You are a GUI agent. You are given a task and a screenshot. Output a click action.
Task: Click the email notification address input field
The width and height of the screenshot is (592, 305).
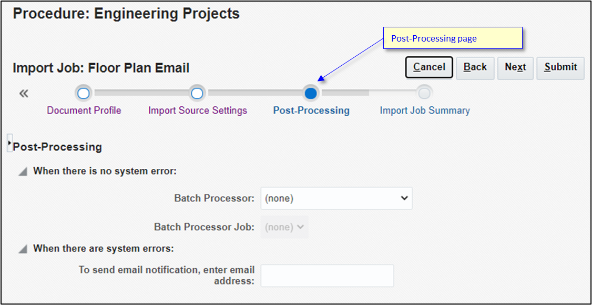pyautogui.click(x=327, y=276)
